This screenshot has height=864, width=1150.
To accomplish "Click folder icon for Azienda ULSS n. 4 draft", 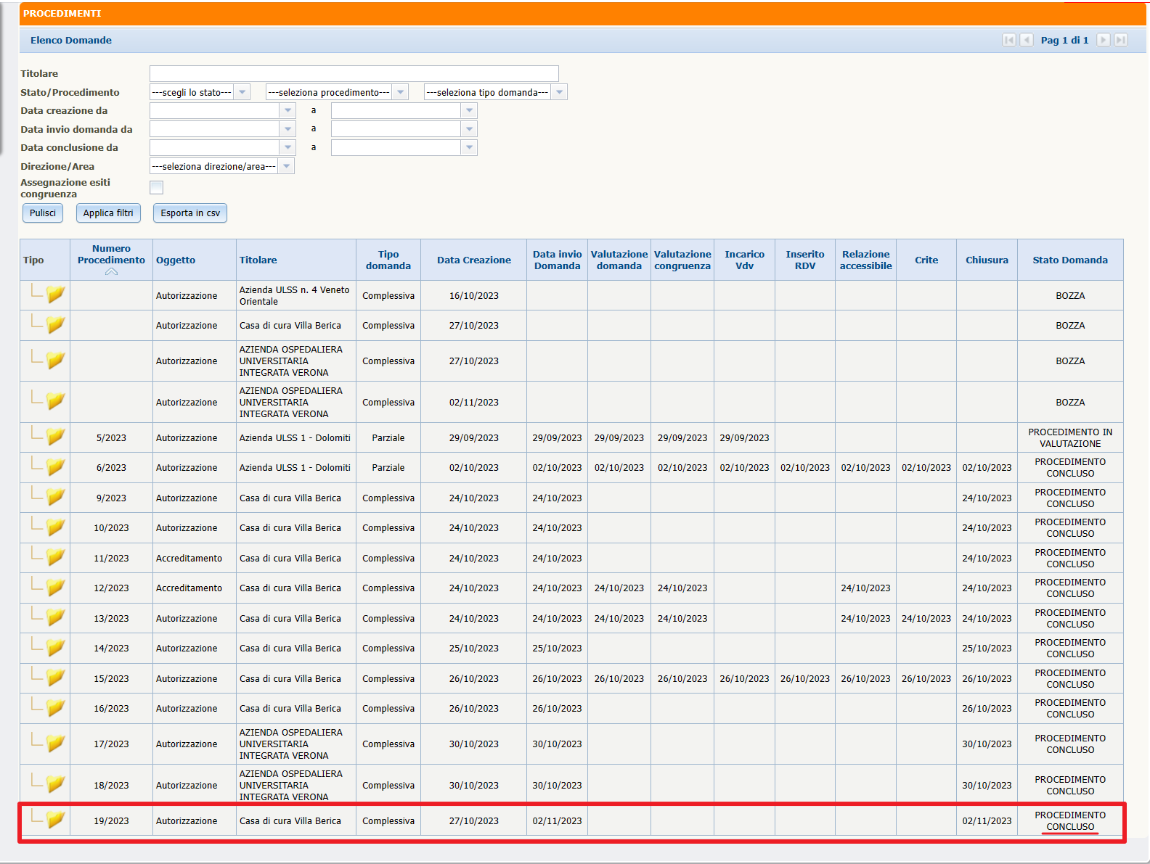I will 55,295.
